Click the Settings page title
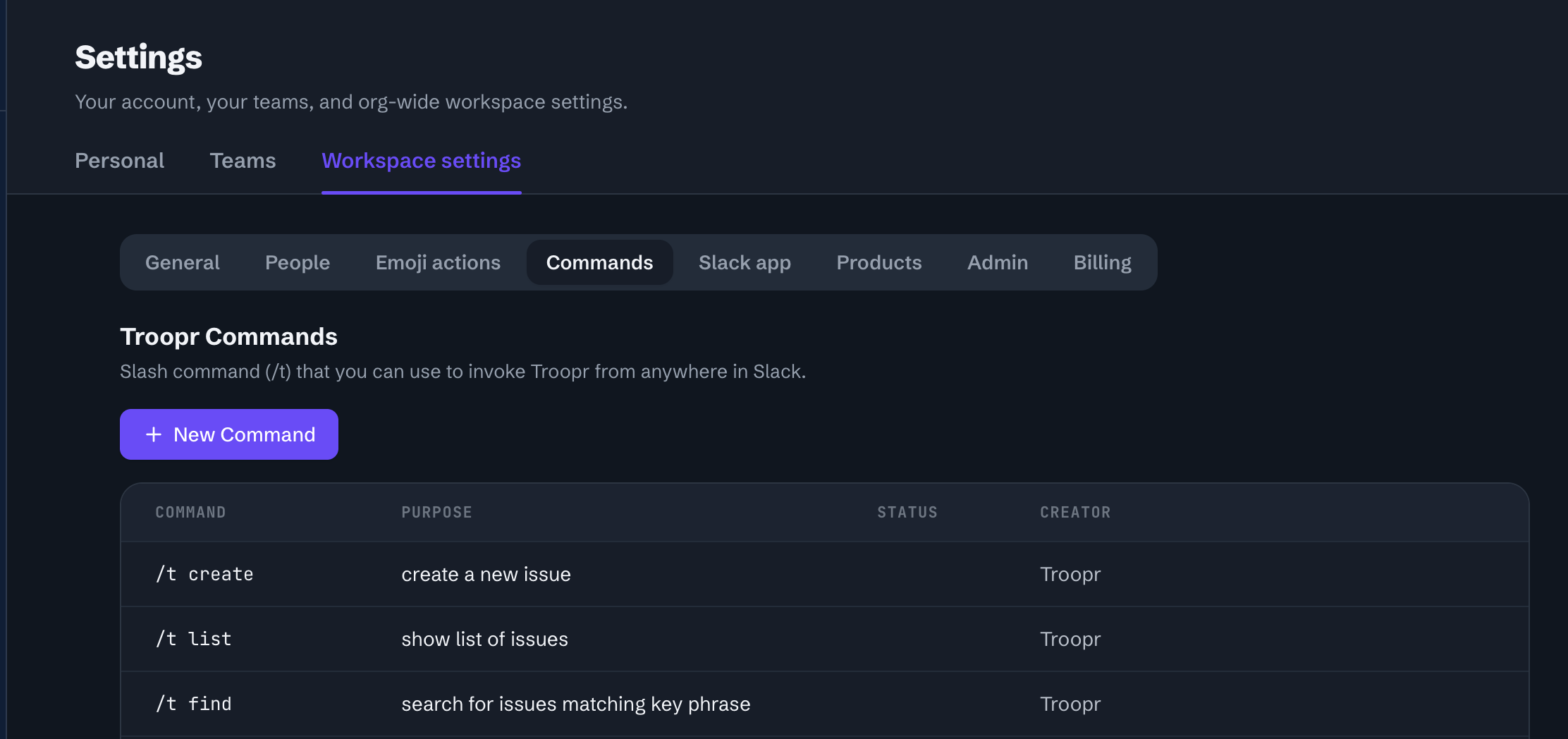This screenshot has height=739, width=1568. click(x=138, y=57)
